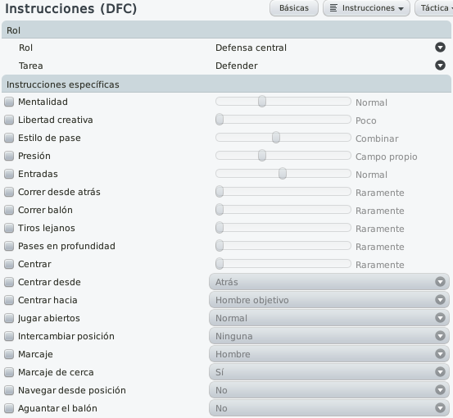The width and height of the screenshot is (453, 418).
Task: Click arrow icon on Centrar desde
Action: click(x=440, y=282)
